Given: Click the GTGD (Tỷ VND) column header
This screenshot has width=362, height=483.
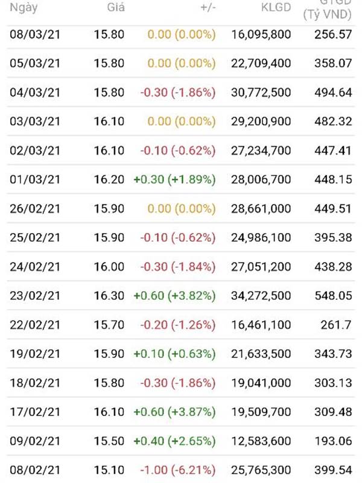Looking at the screenshot, I should click(x=328, y=10).
